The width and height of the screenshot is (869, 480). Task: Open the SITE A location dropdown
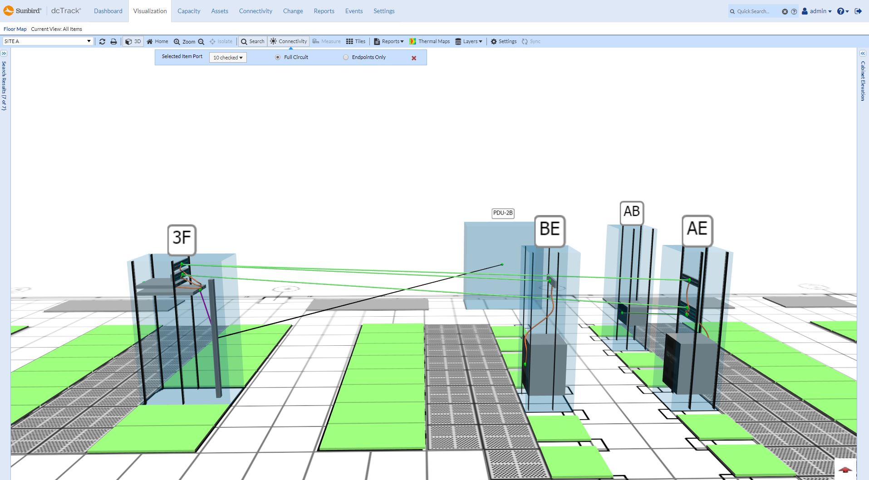[89, 41]
